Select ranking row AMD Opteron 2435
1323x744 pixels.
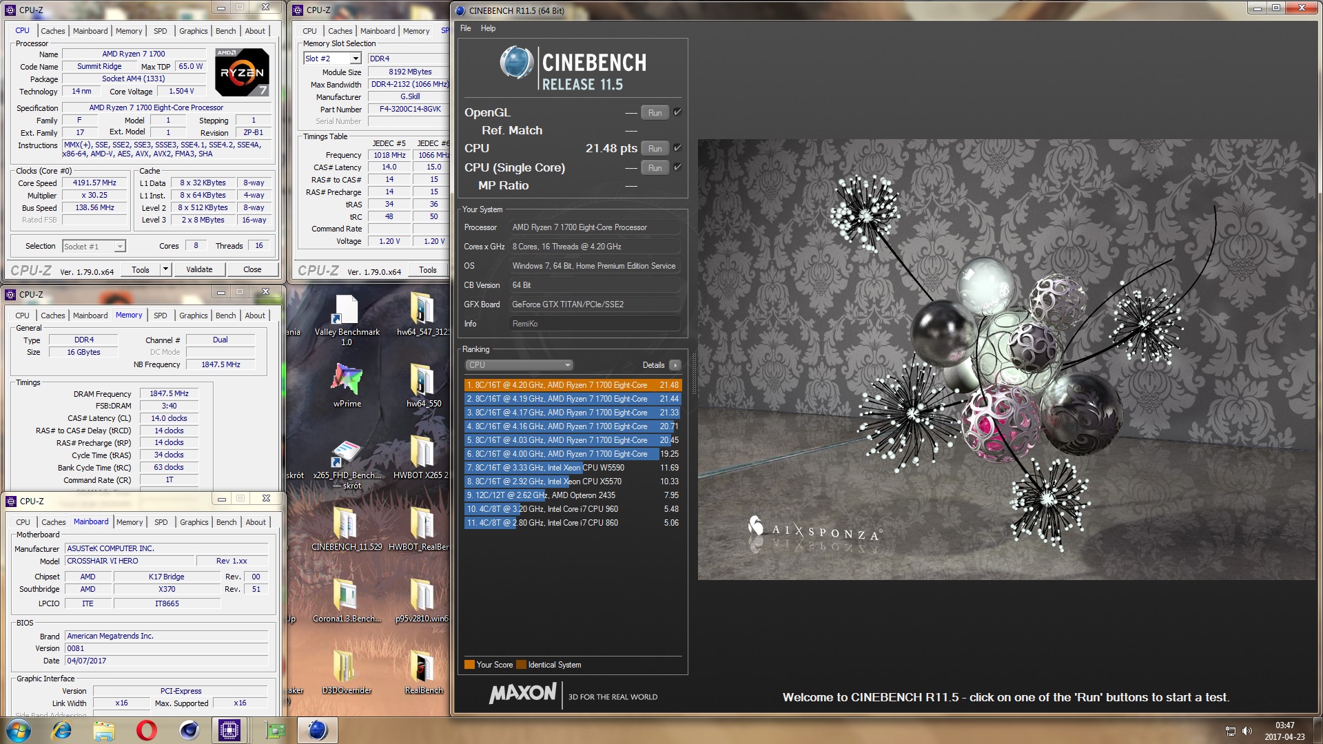pyautogui.click(x=573, y=495)
